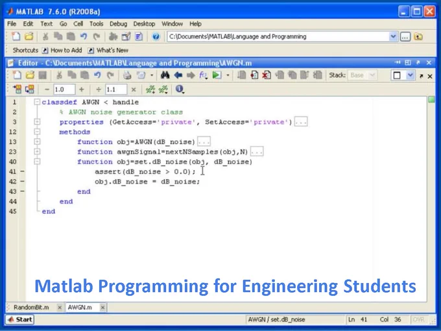Navigate Forward with the gray right arrow
Screen dimensions: 441x331
point(191,75)
